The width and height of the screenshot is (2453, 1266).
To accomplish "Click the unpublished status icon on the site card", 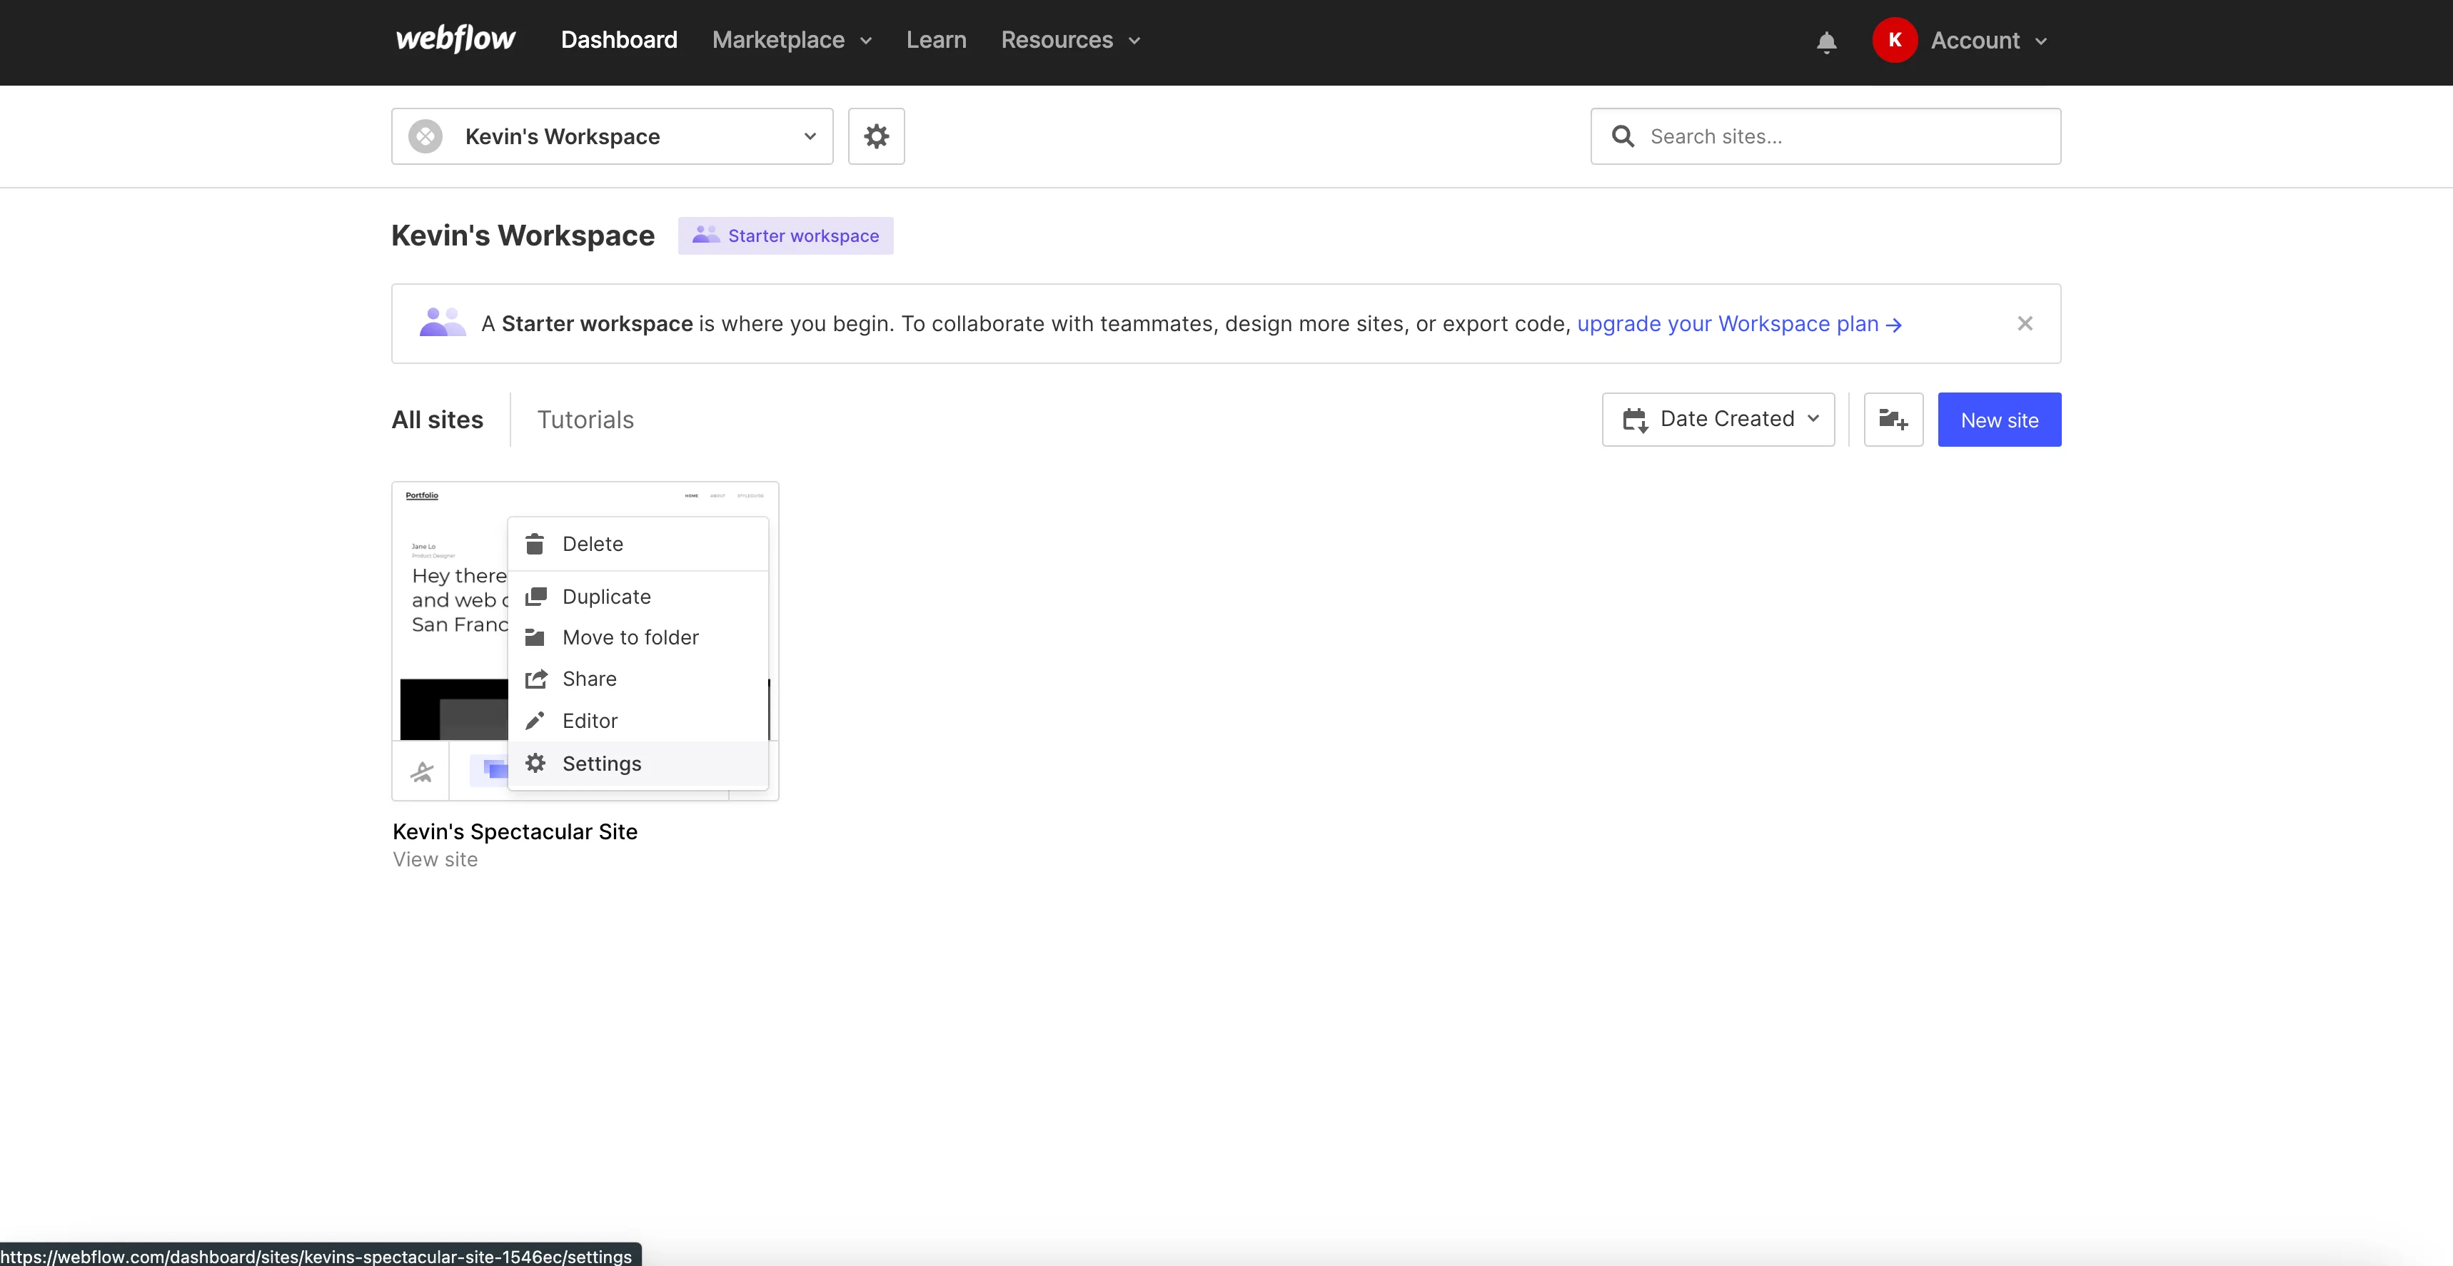I will pos(422,772).
